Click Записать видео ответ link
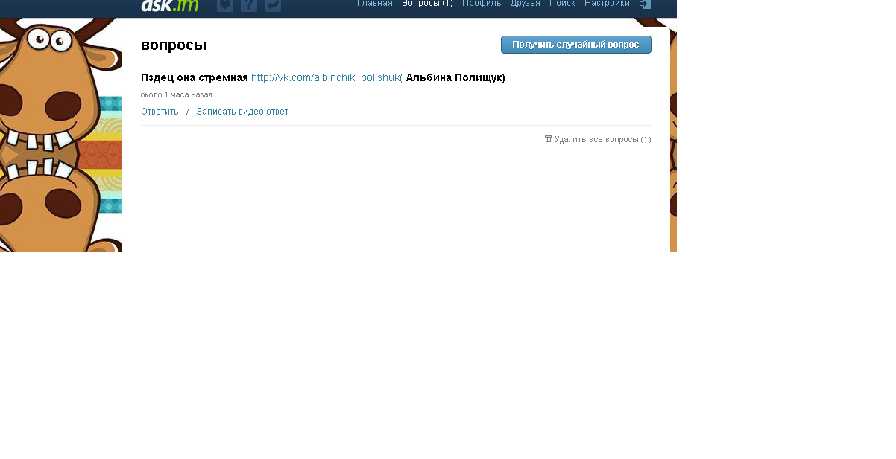 point(242,112)
